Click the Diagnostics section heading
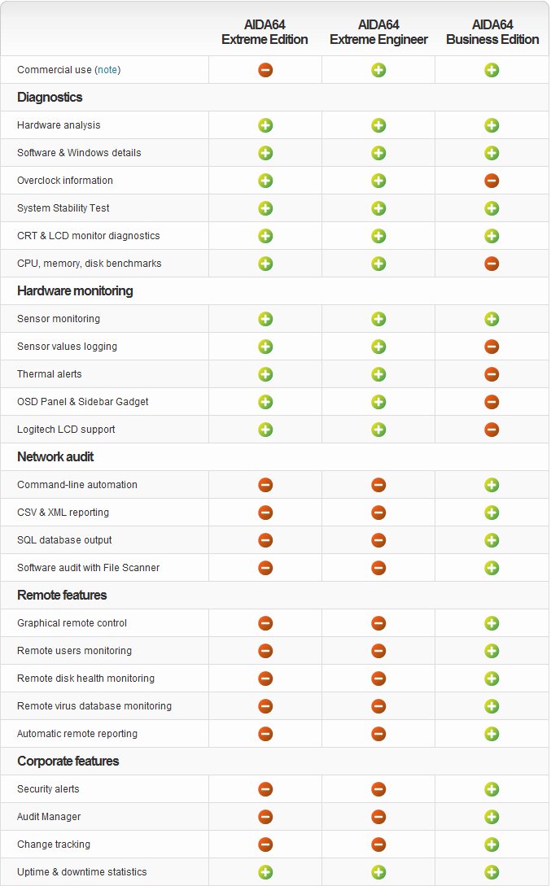Screen dimensions: 551x886 click(50, 98)
